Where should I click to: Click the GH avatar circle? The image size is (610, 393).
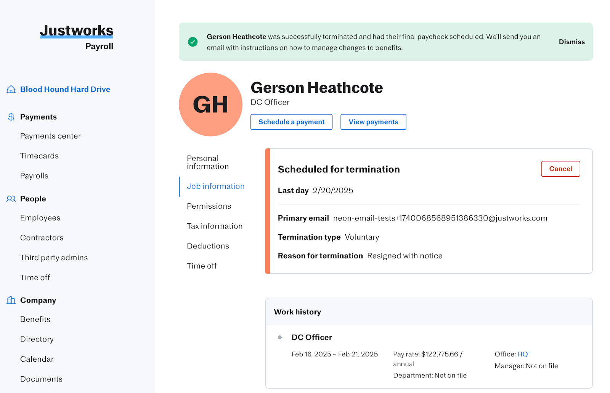coord(210,105)
